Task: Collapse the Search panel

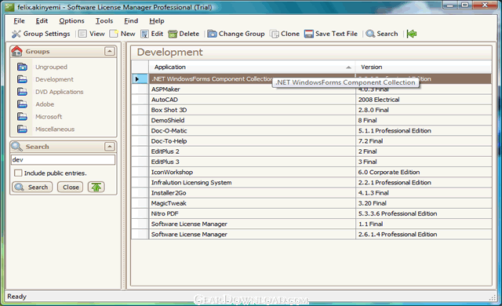Action: pyautogui.click(x=110, y=147)
